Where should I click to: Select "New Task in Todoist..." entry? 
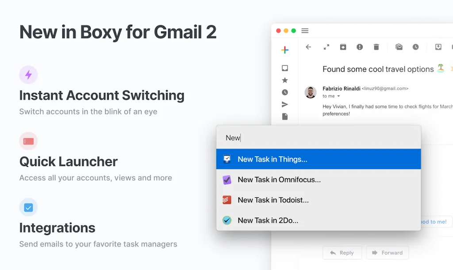pos(319,200)
